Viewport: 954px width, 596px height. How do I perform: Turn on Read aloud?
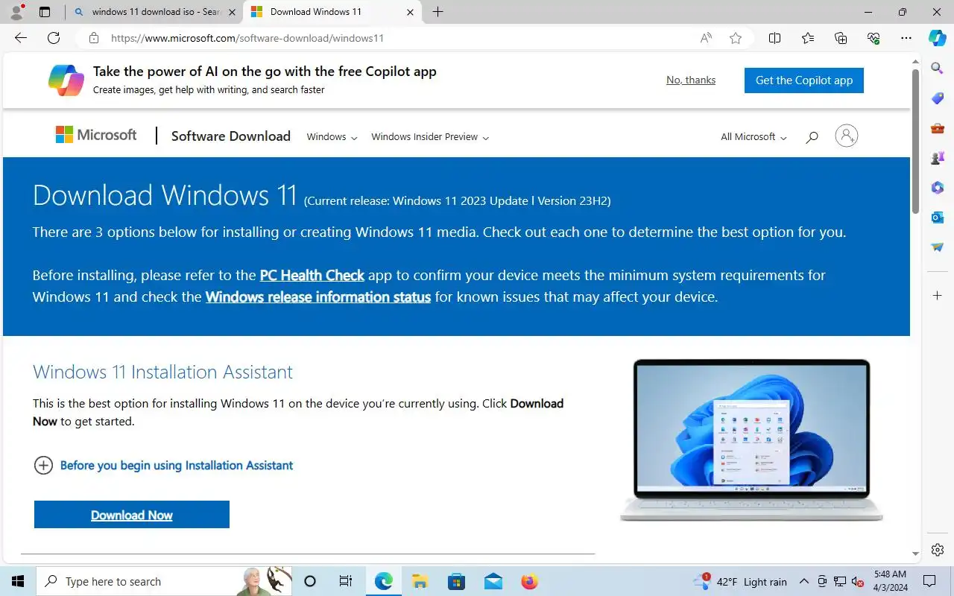pos(706,38)
